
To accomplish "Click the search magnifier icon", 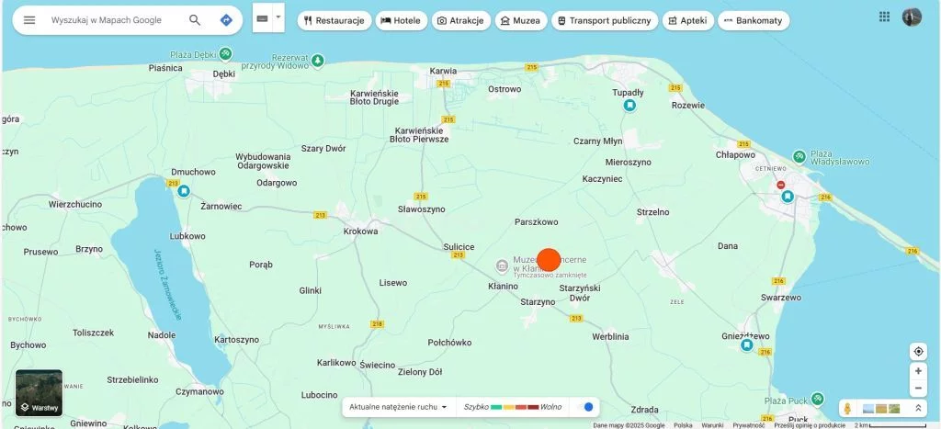I will (195, 20).
